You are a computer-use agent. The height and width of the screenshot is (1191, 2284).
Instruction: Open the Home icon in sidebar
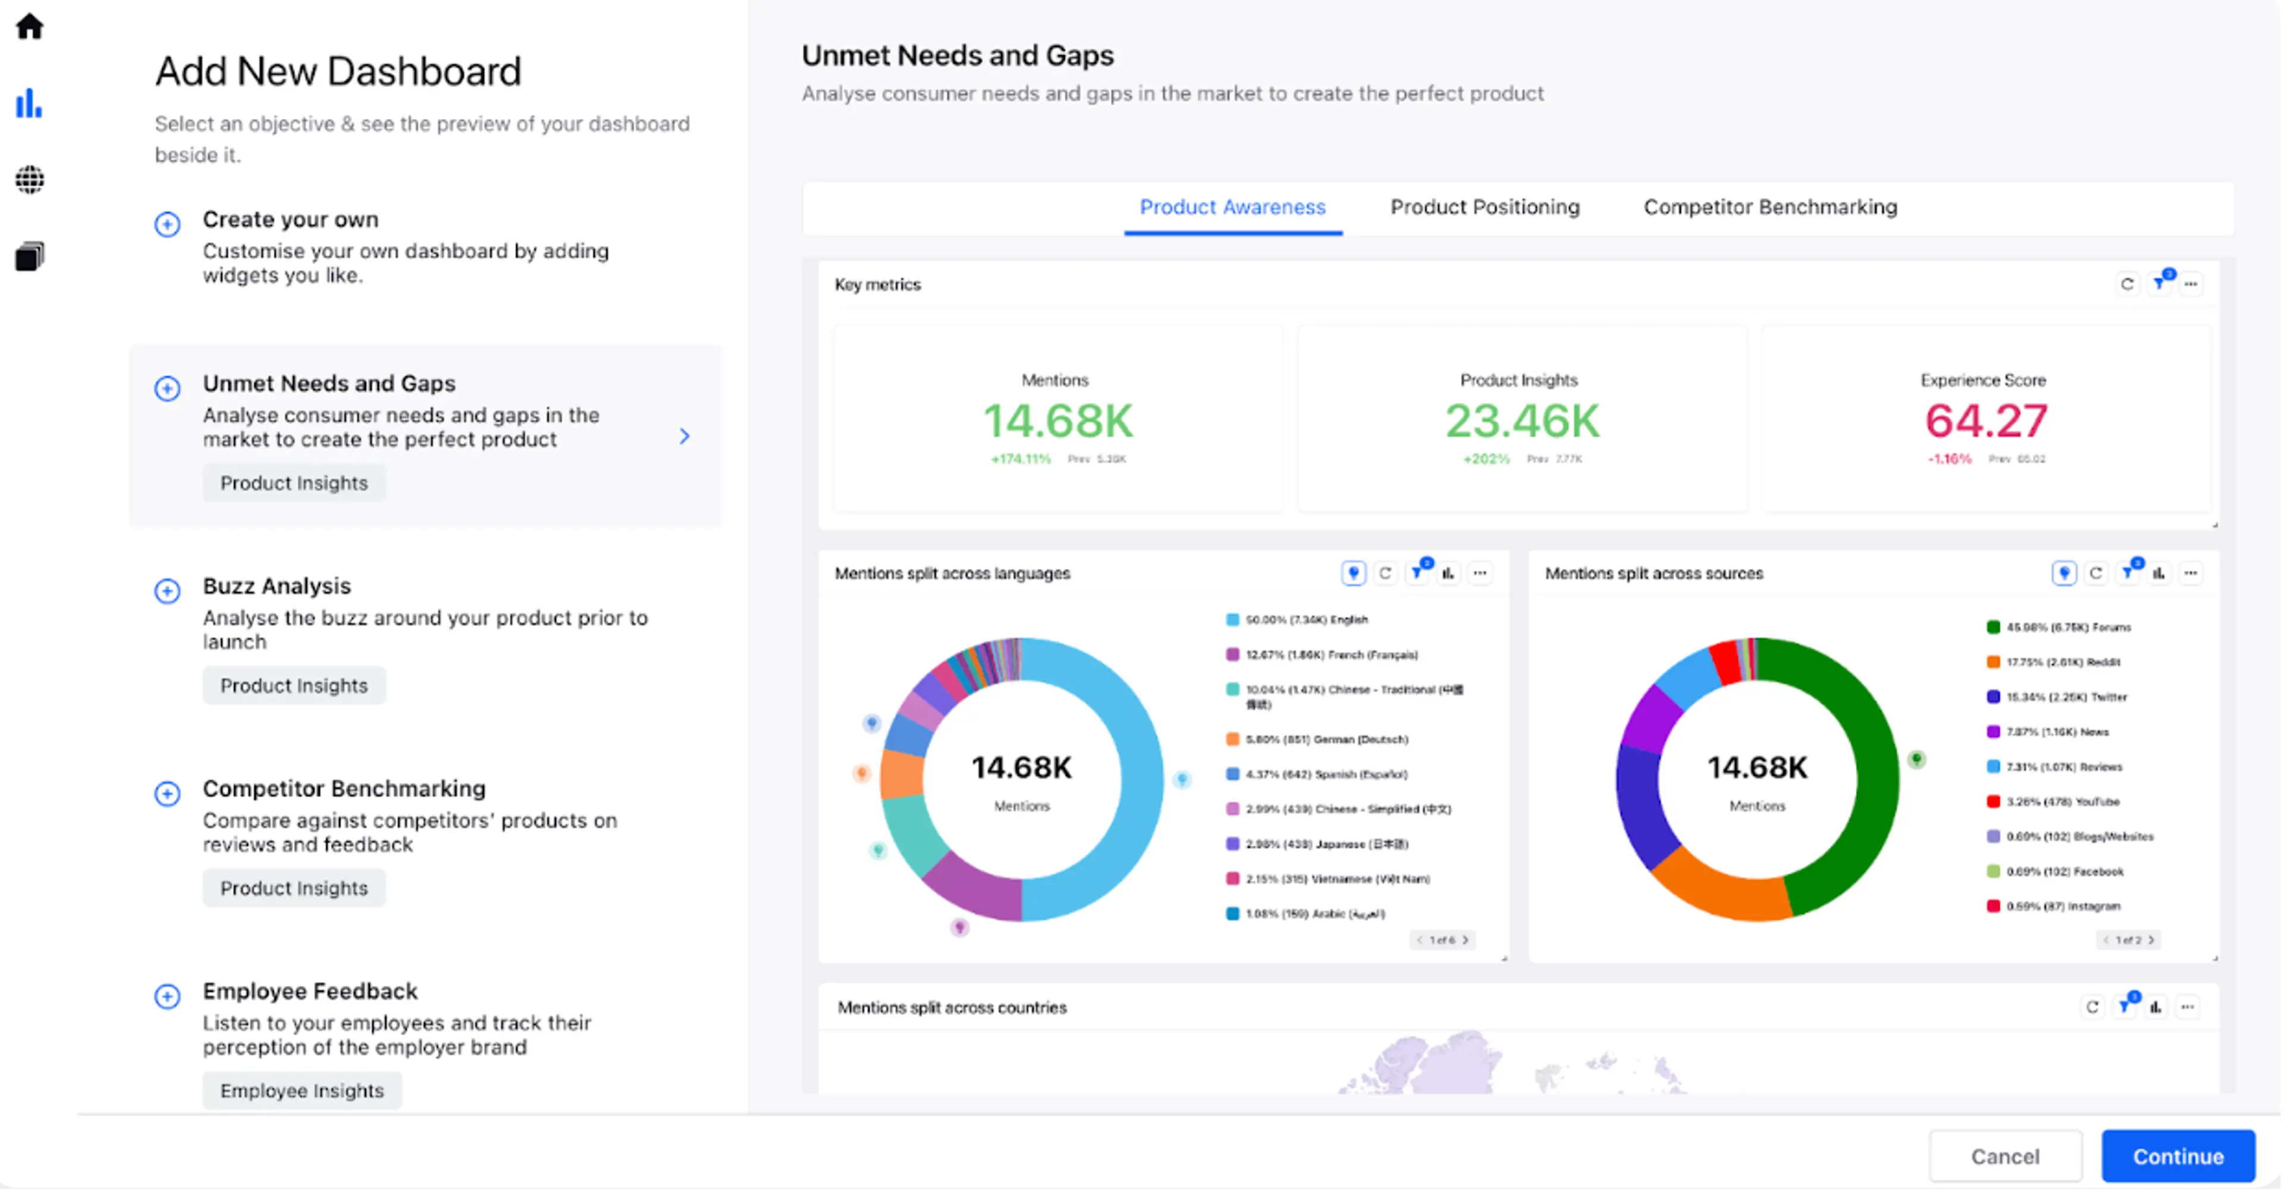29,26
